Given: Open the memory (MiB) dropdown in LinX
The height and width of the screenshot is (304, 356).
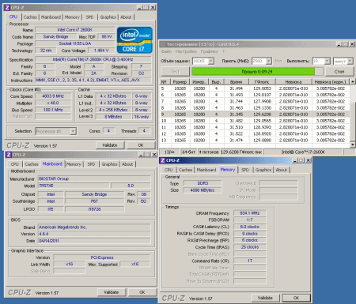Looking at the screenshot, I should 268,61.
